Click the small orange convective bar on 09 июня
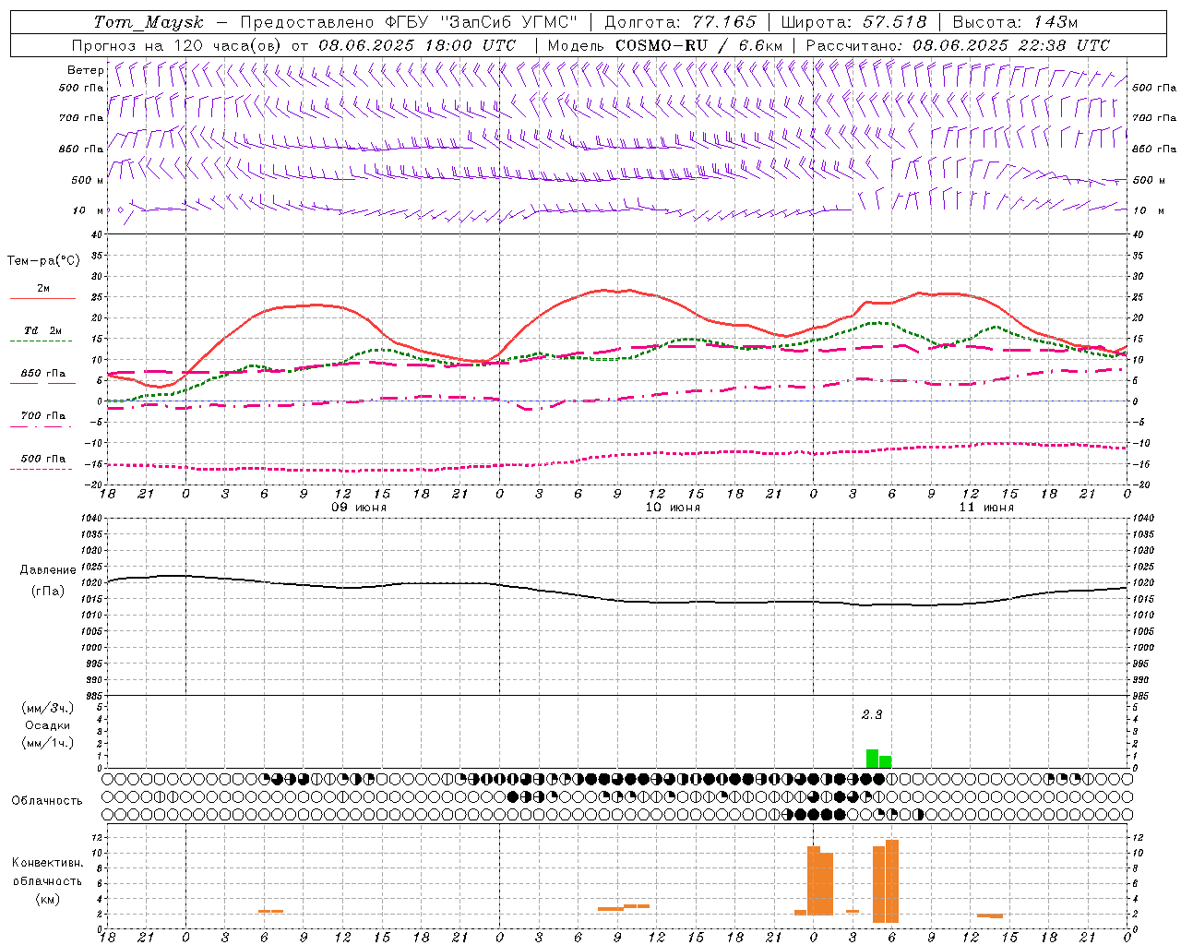This screenshot has width=1181, height=945. (270, 912)
